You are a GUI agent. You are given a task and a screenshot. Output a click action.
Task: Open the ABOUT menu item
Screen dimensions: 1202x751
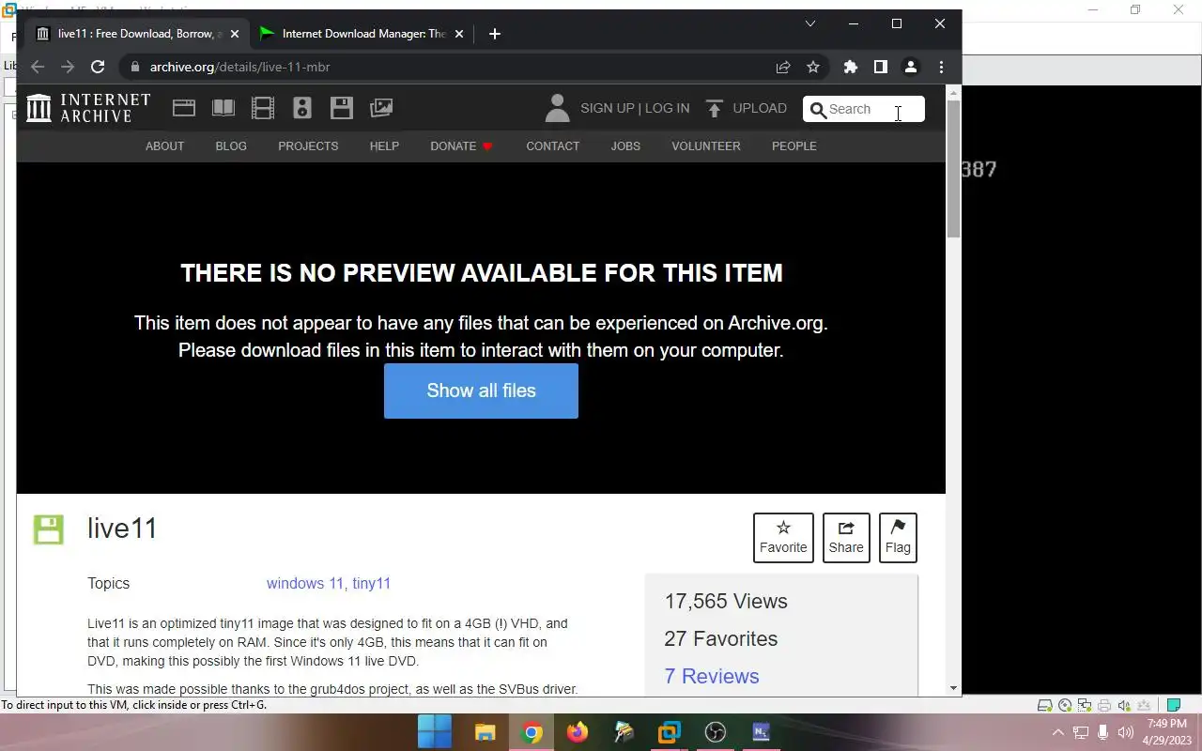click(x=164, y=146)
